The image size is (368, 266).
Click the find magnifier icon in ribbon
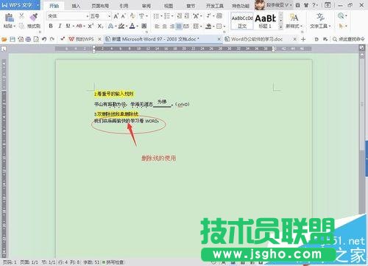[x=341, y=16]
